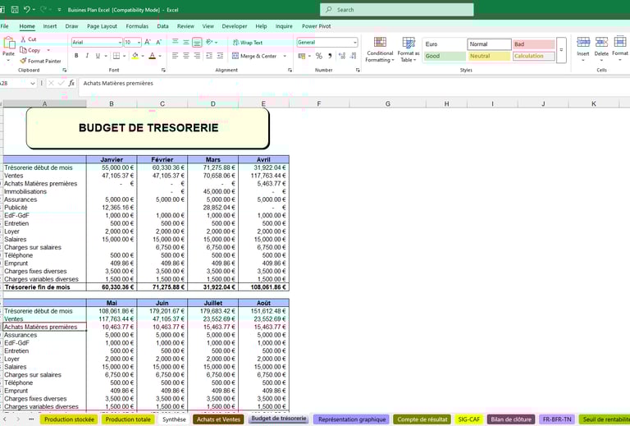
Task: Toggle Bold formatting
Action: click(76, 56)
